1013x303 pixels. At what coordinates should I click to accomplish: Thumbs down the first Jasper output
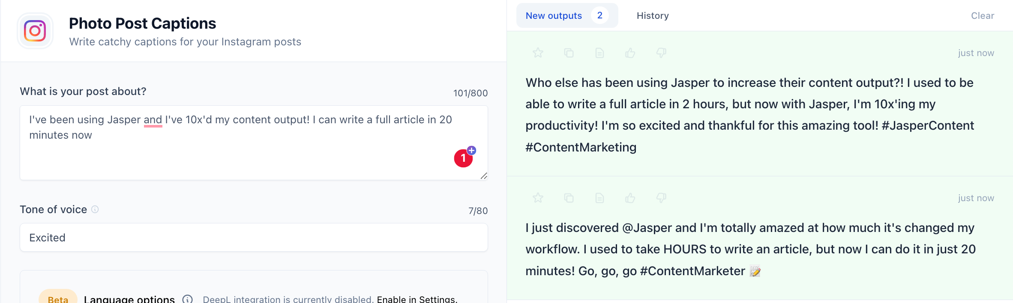(661, 53)
